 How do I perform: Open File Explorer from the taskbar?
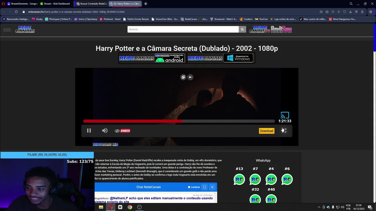point(101,207)
